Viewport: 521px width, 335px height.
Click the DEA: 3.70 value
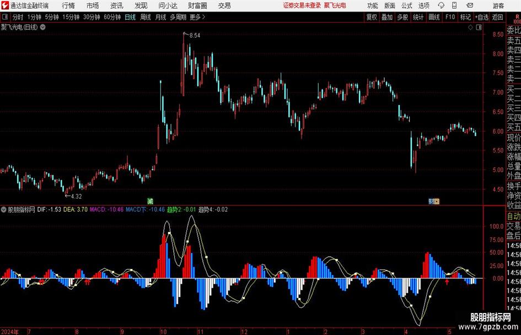click(76, 210)
